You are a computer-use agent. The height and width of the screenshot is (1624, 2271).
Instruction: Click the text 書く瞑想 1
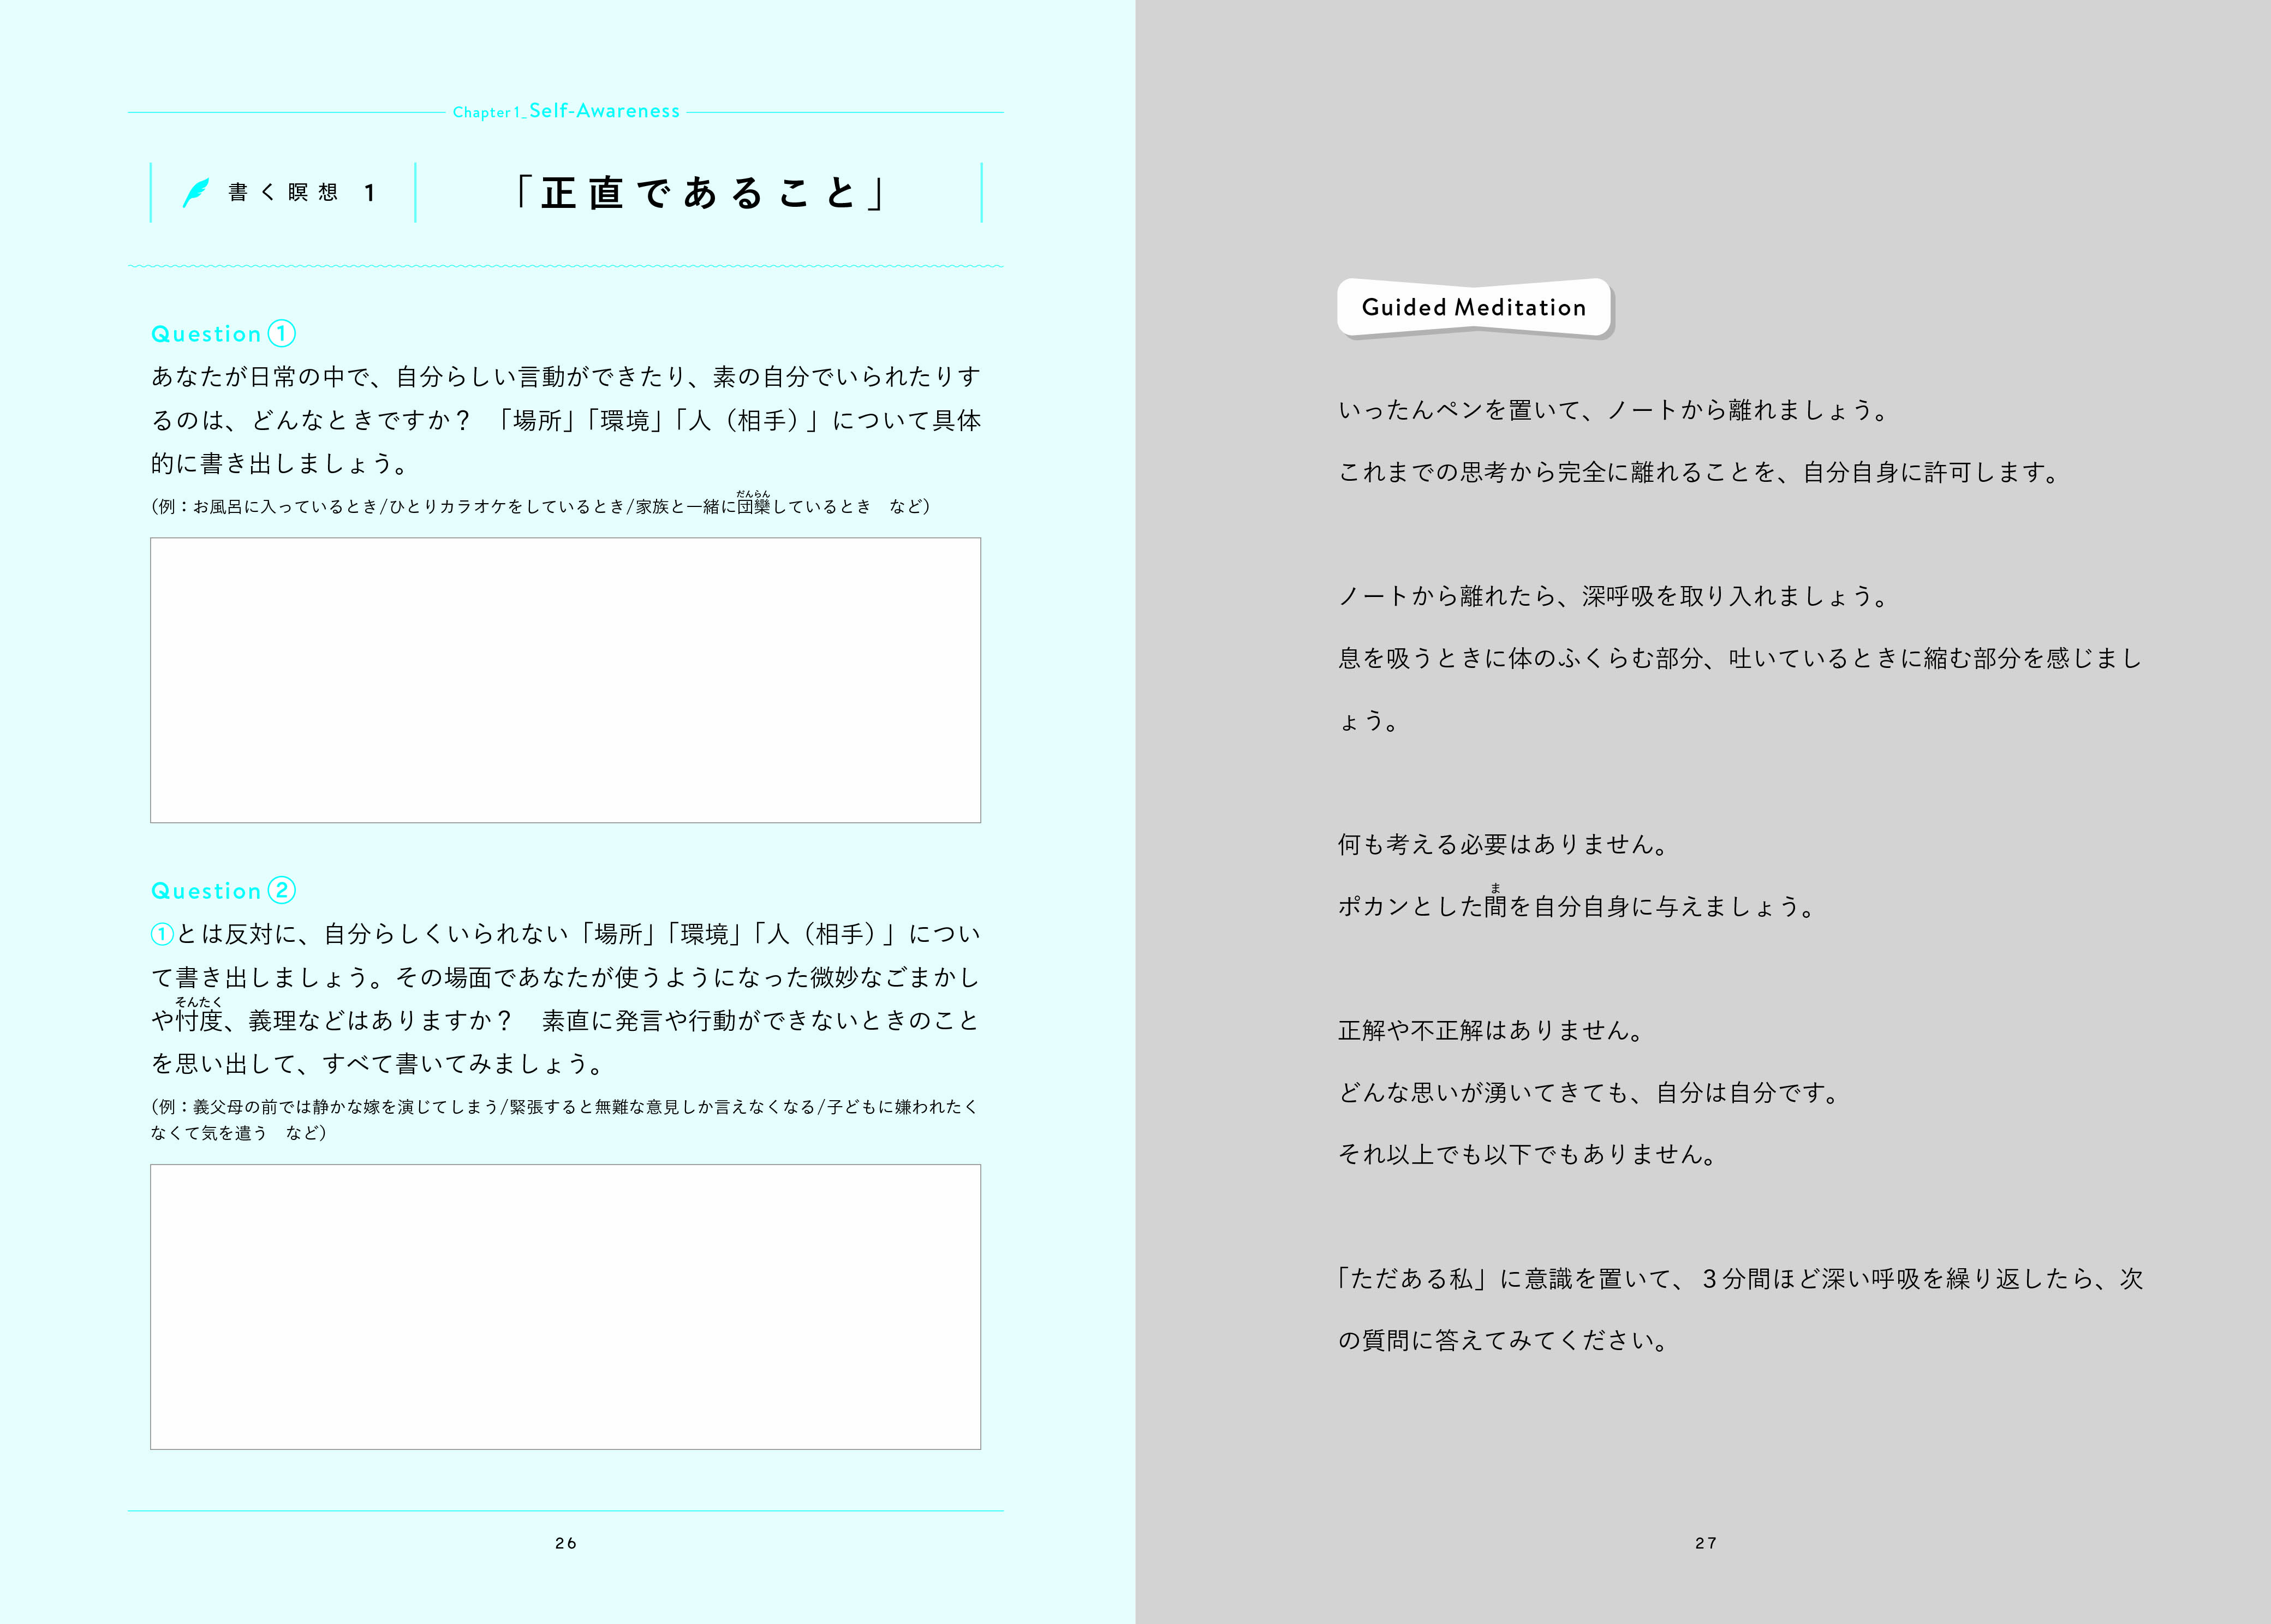[x=302, y=192]
